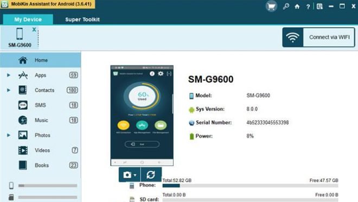Close the SM-G9600 device tab

point(34,29)
